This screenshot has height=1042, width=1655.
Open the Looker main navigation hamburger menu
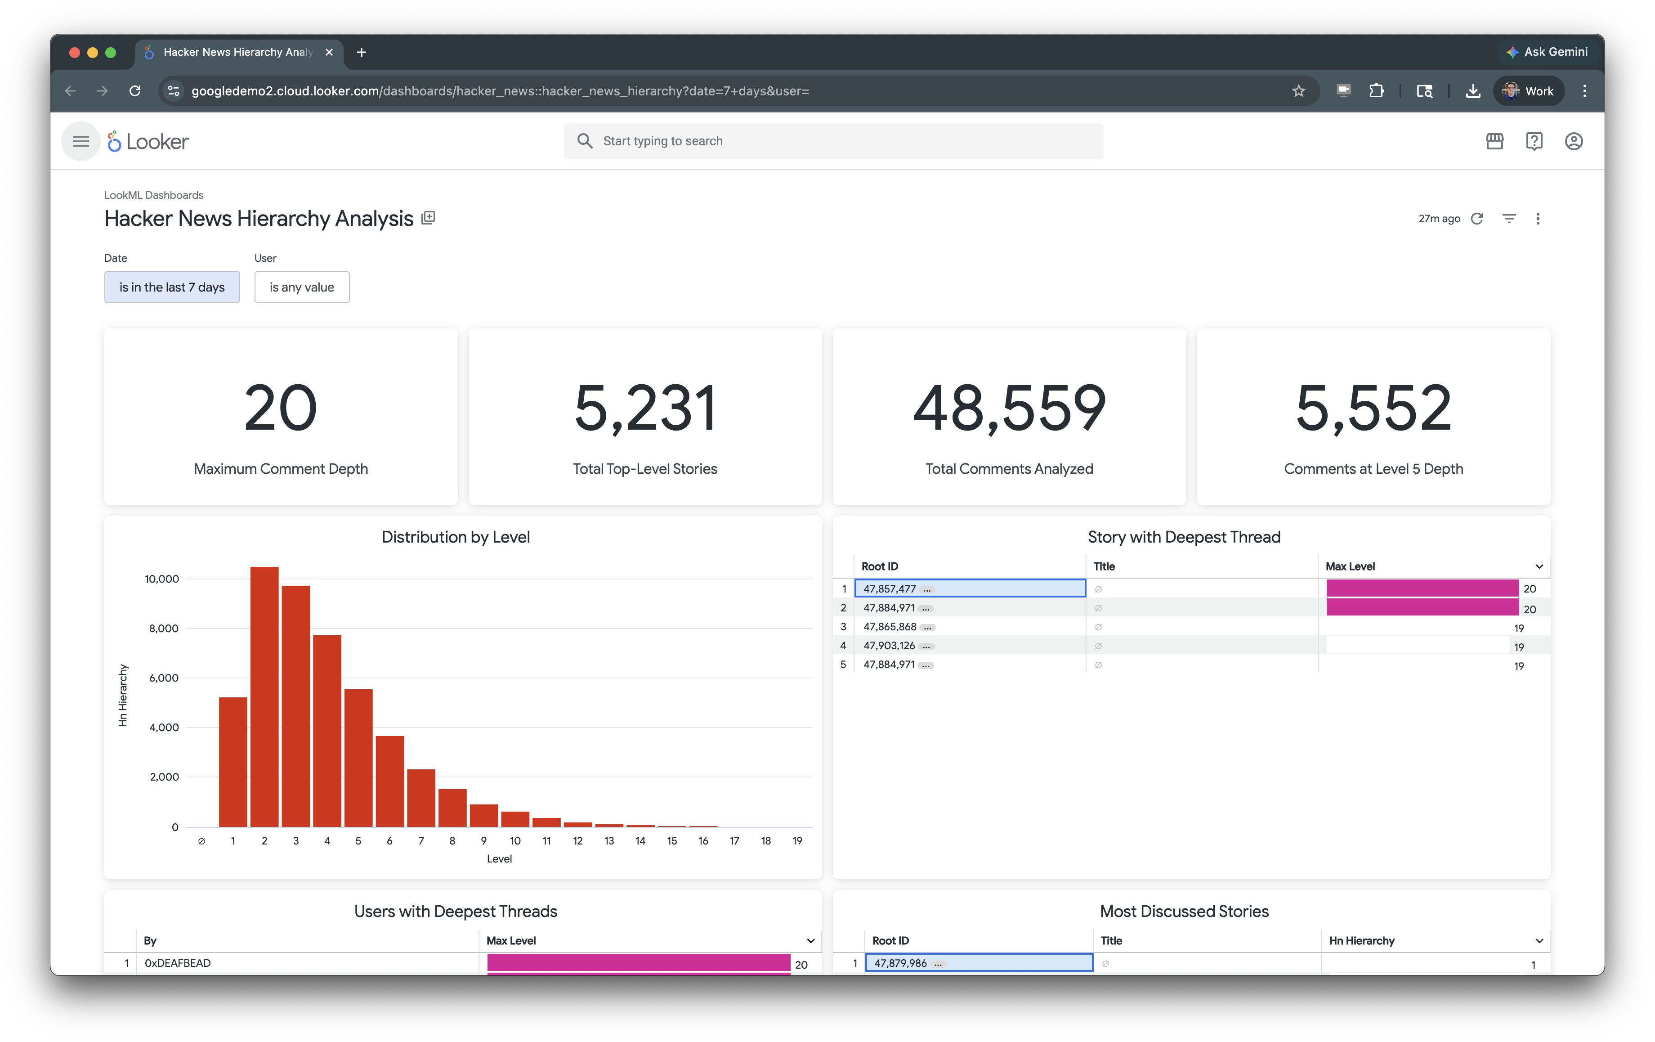coord(81,141)
